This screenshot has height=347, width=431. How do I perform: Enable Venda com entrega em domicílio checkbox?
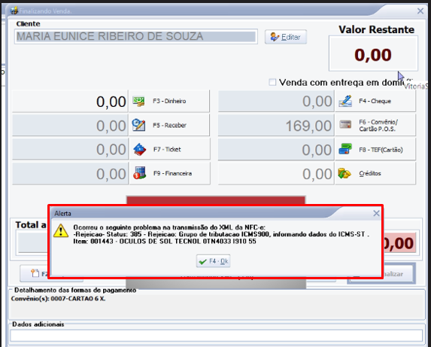pyautogui.click(x=272, y=82)
